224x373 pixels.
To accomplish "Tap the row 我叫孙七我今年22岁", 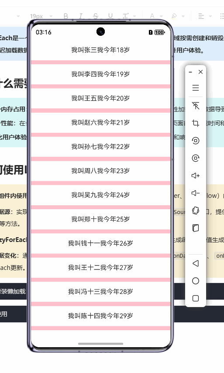I will (100, 147).
